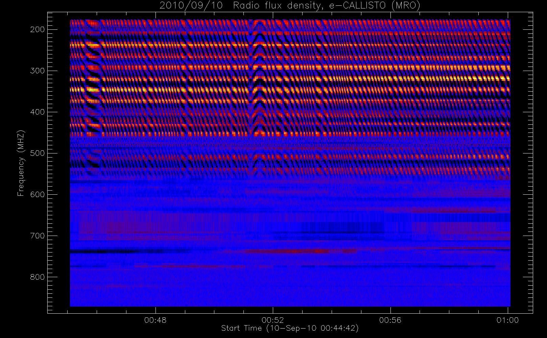The image size is (547, 338).
Task: Click the 00:56 time tick label
Action: pyautogui.click(x=390, y=320)
